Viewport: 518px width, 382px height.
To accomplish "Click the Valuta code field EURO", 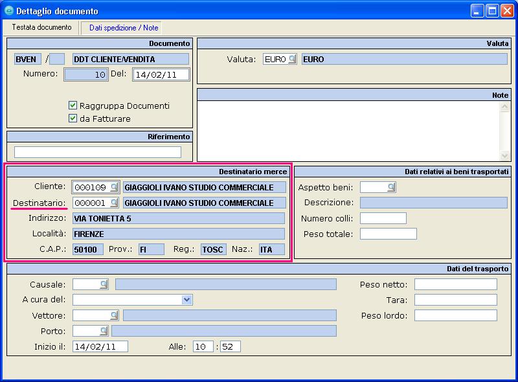I will (x=276, y=59).
